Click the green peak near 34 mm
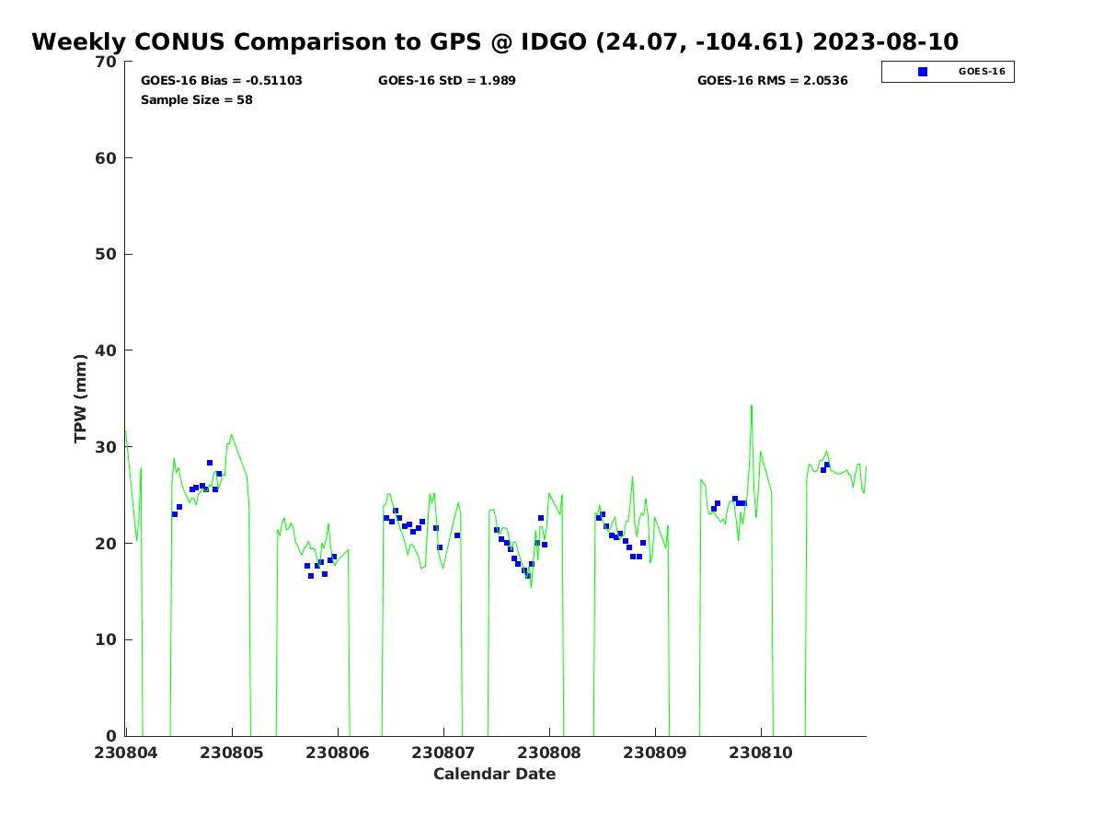The image size is (1104, 828). pos(751,407)
